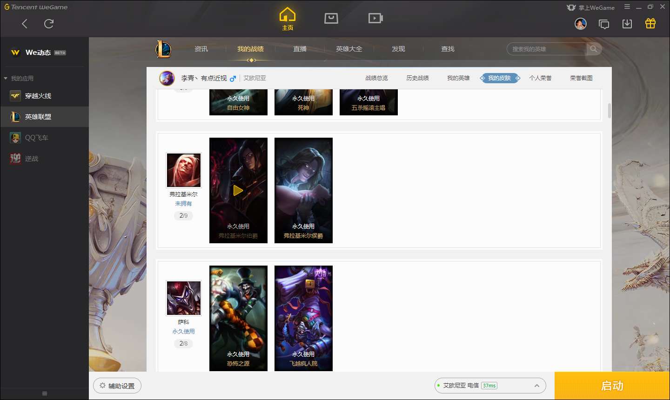Open the 飞越疯人院 skin card

pyautogui.click(x=303, y=318)
